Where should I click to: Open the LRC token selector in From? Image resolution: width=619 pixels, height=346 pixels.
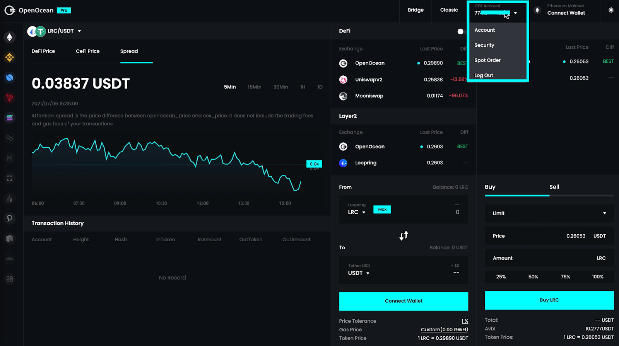[x=357, y=212]
